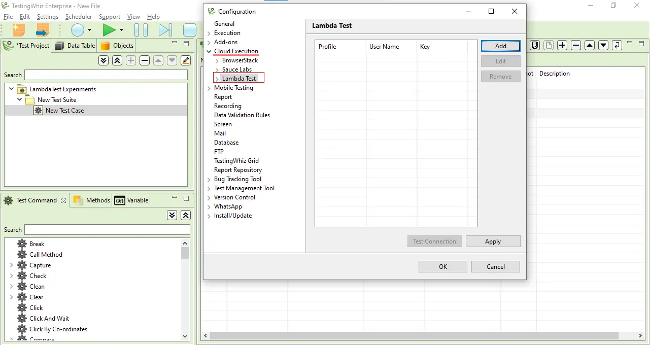650x346 pixels.
Task: Select the pencil edit icon in Test Project toolbar
Action: [x=185, y=60]
